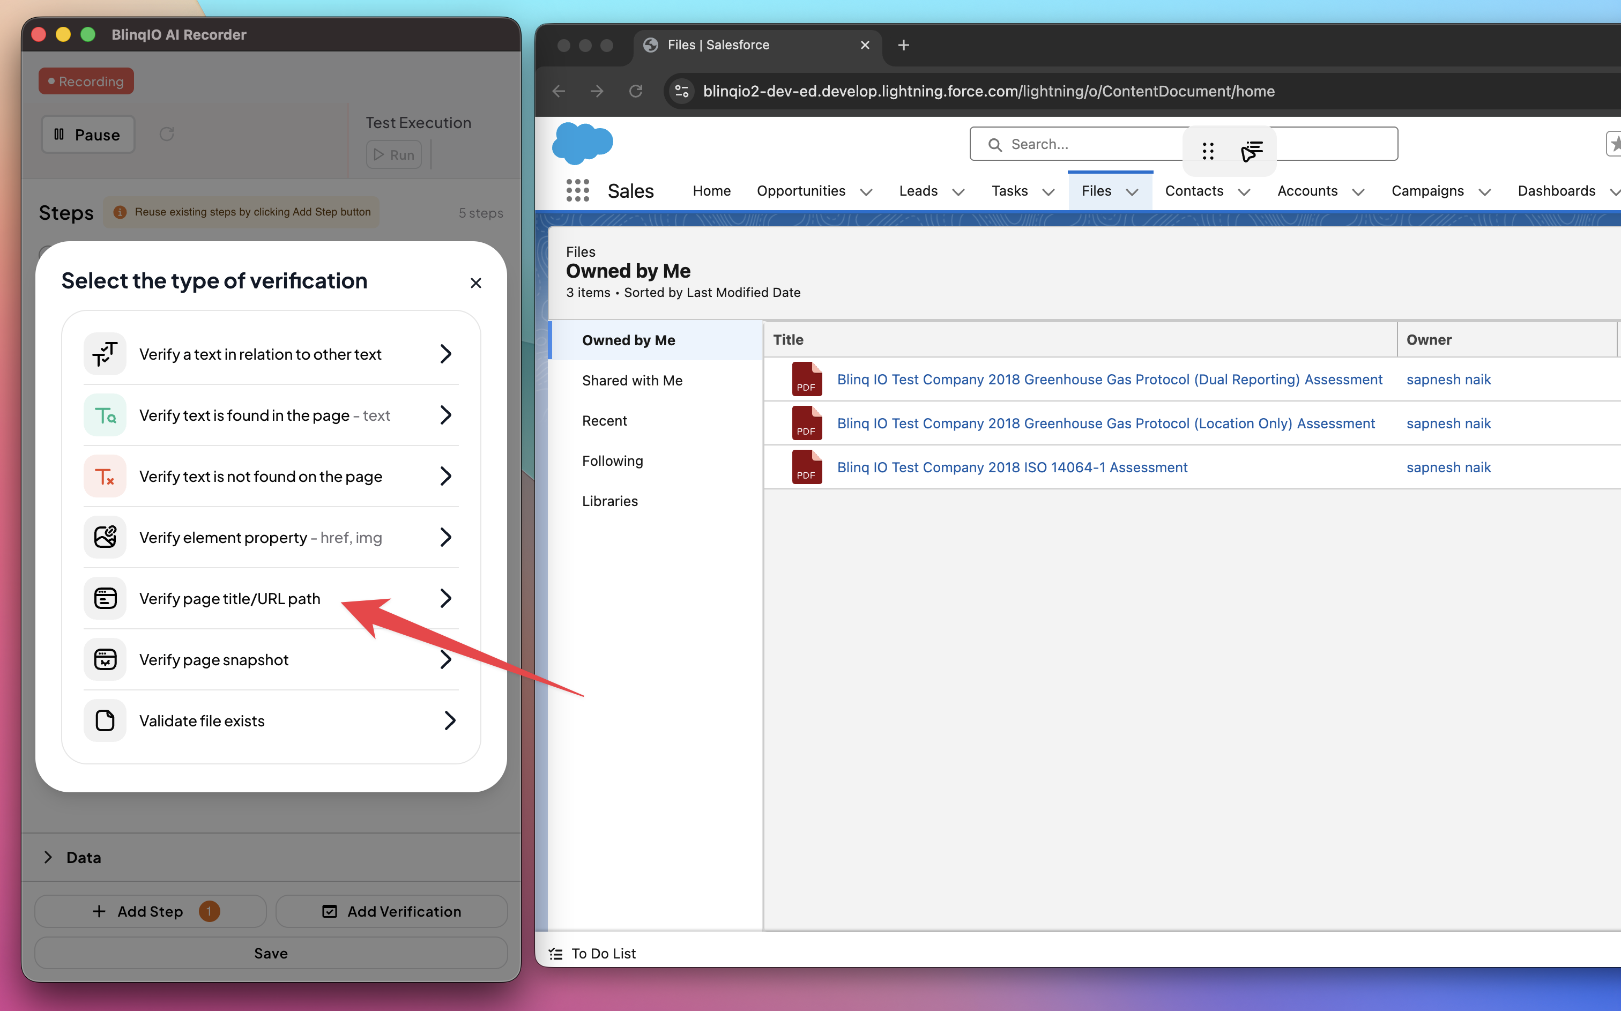
Task: Expand the Data section
Action: (x=48, y=857)
